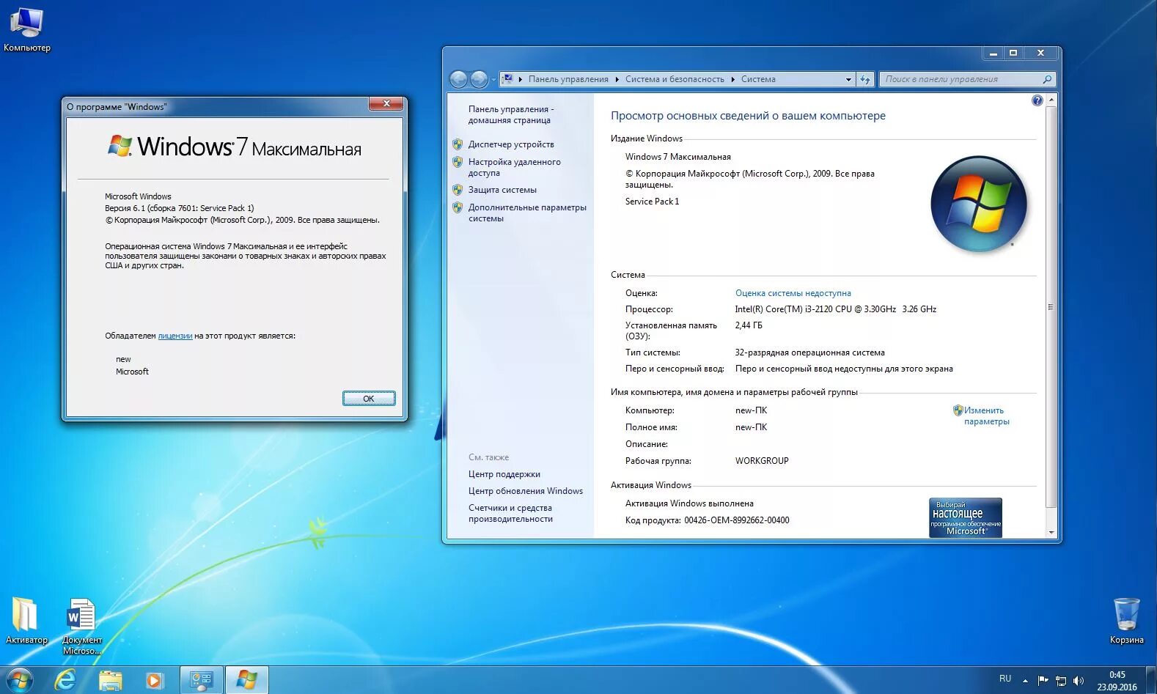The image size is (1157, 694).
Task: Click the Windows flag logo in About dialog
Action: pyautogui.click(x=120, y=145)
